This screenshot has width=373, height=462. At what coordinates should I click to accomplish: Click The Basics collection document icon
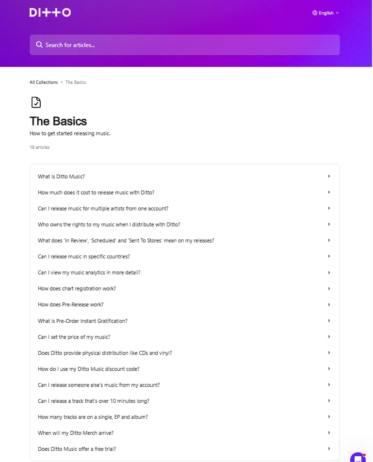35,102
